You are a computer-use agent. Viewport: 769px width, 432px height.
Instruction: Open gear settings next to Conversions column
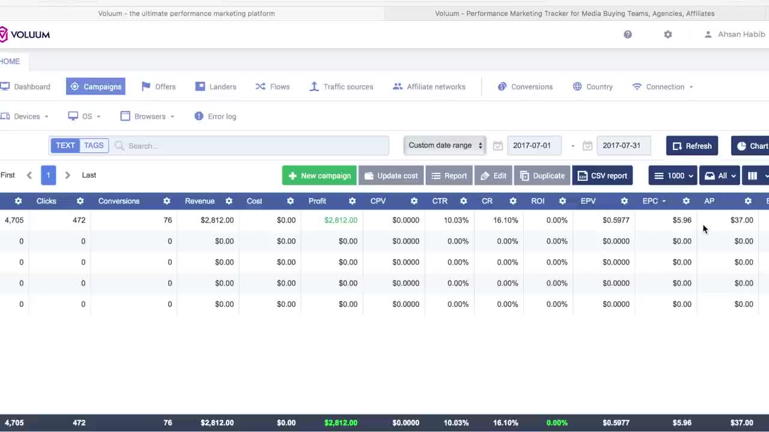166,201
